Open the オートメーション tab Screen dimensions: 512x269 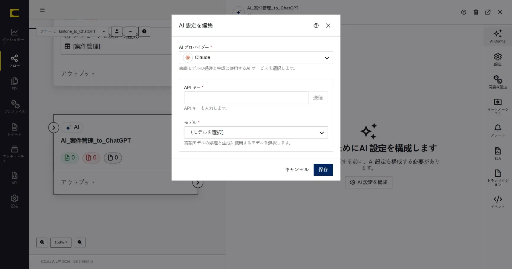coord(498,107)
